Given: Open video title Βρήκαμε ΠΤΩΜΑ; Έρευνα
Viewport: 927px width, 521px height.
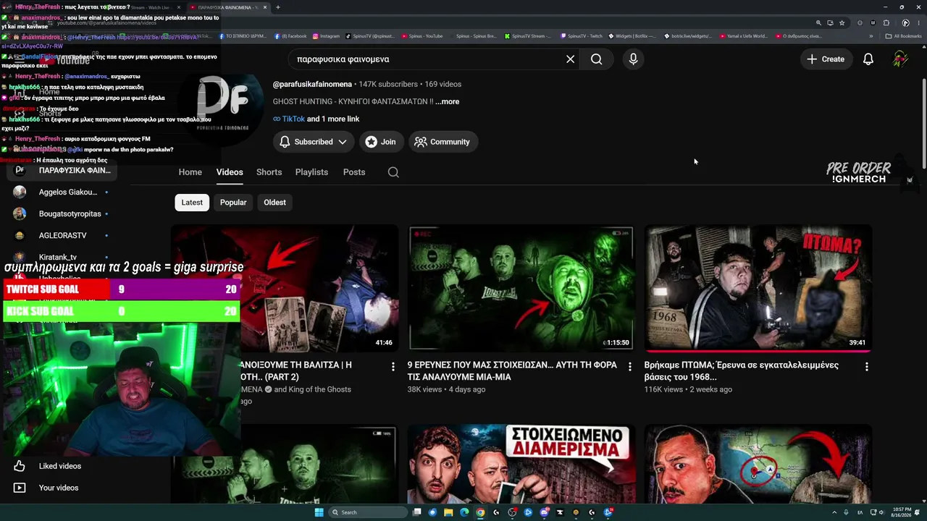Looking at the screenshot, I should click(x=742, y=371).
